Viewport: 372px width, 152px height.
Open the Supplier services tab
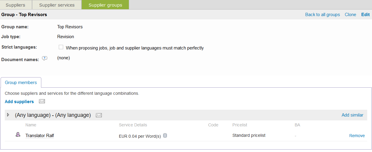pyautogui.click(x=57, y=5)
